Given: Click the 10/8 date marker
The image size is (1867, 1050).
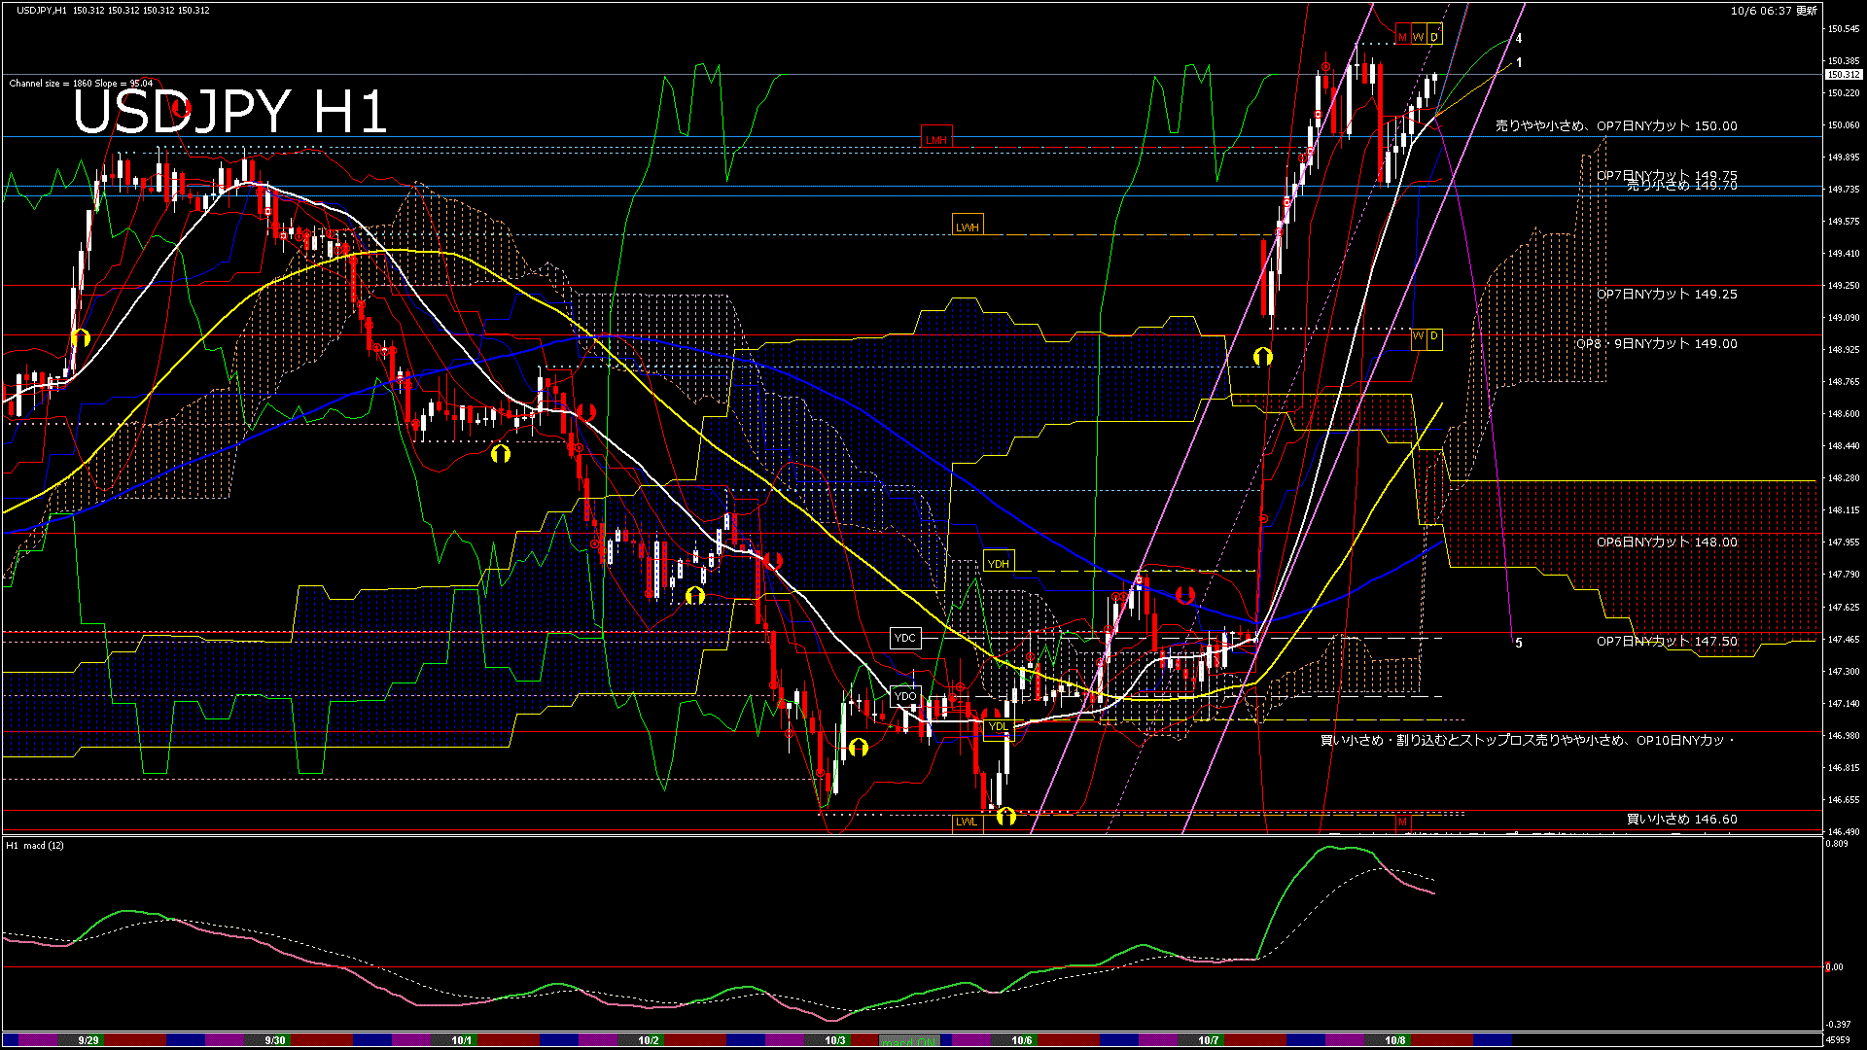Looking at the screenshot, I should [1394, 1040].
